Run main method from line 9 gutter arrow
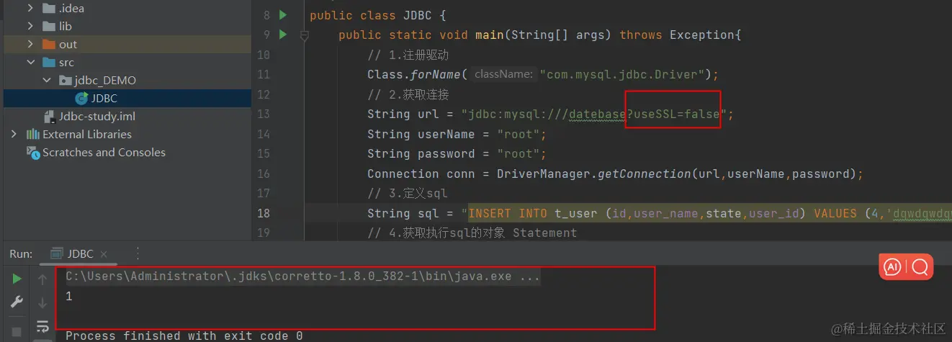Image resolution: width=952 pixels, height=342 pixels. coord(283,35)
